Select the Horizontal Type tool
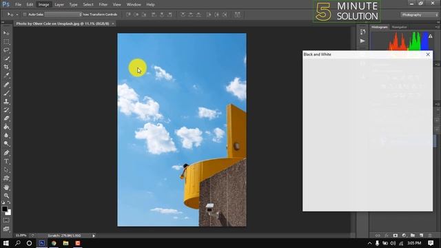The height and width of the screenshot is (248, 441). (6, 161)
